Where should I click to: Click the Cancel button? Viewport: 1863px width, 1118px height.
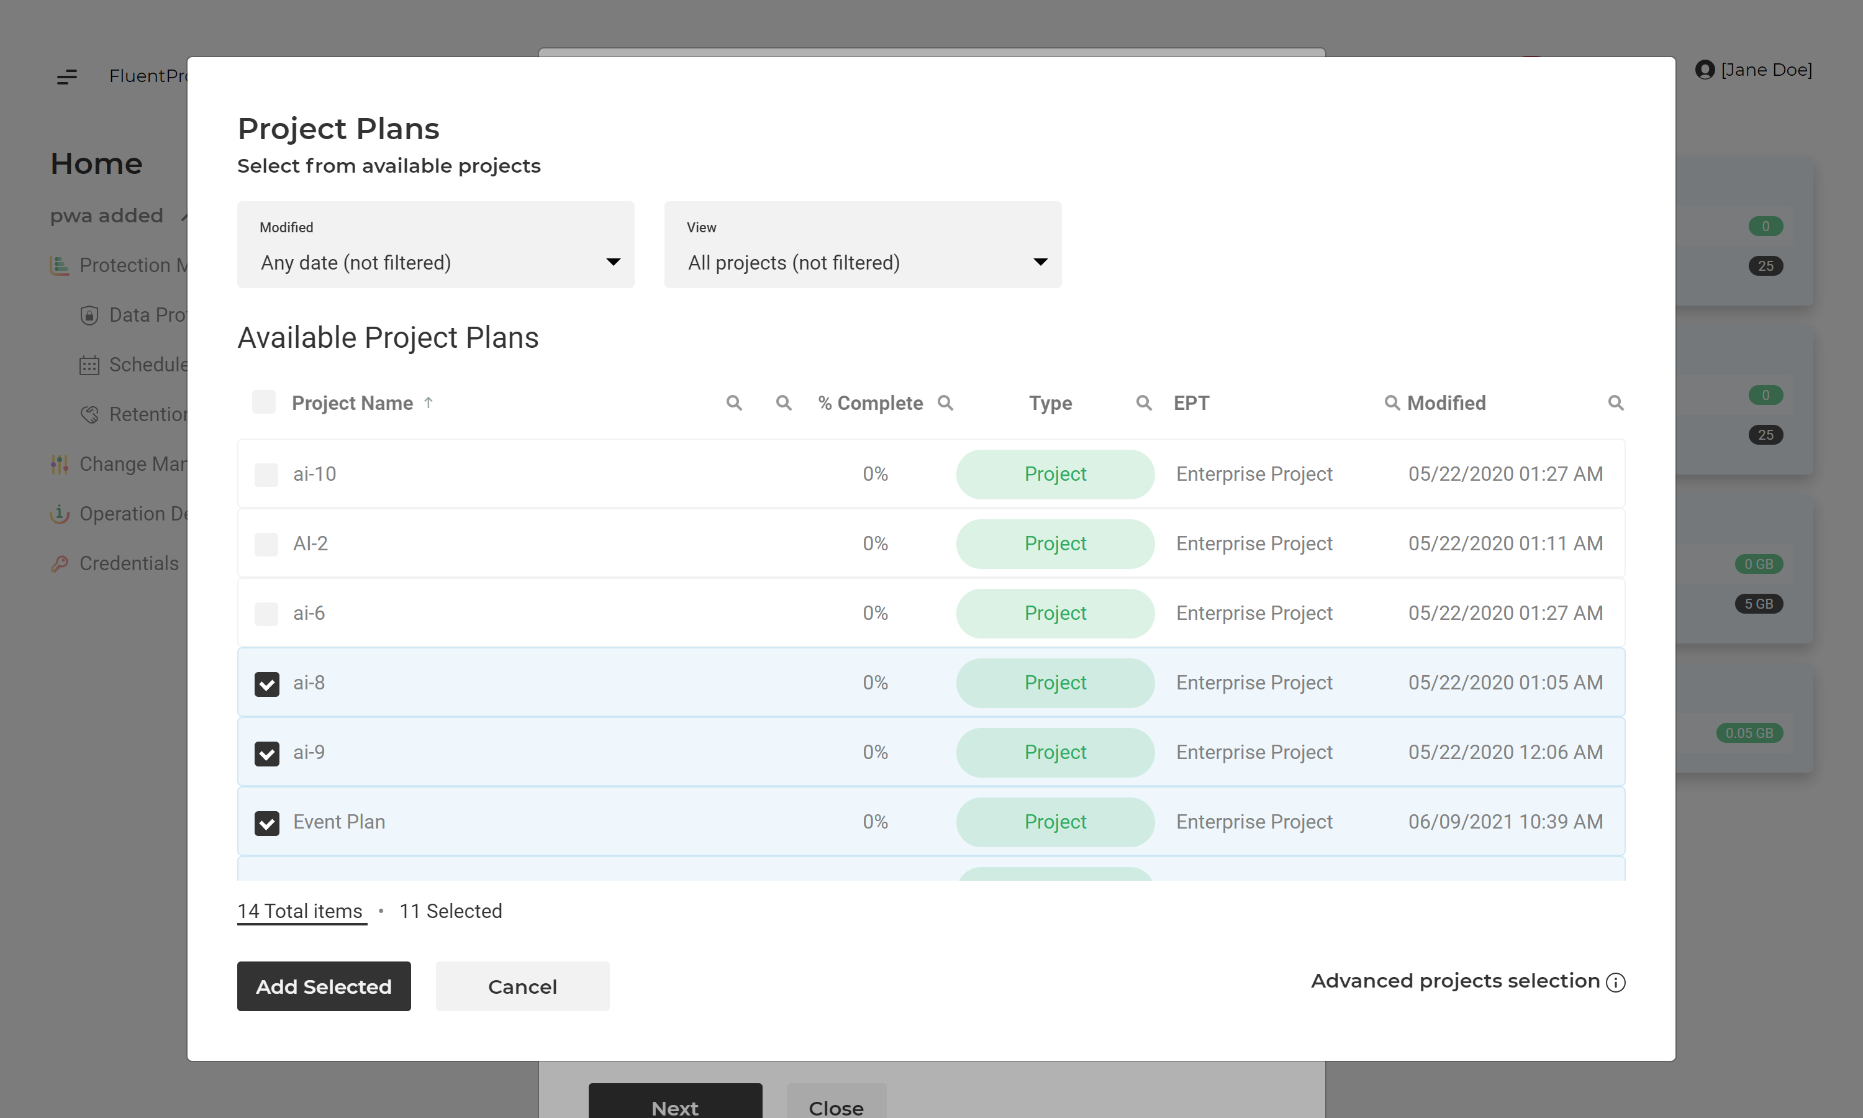pyautogui.click(x=522, y=986)
